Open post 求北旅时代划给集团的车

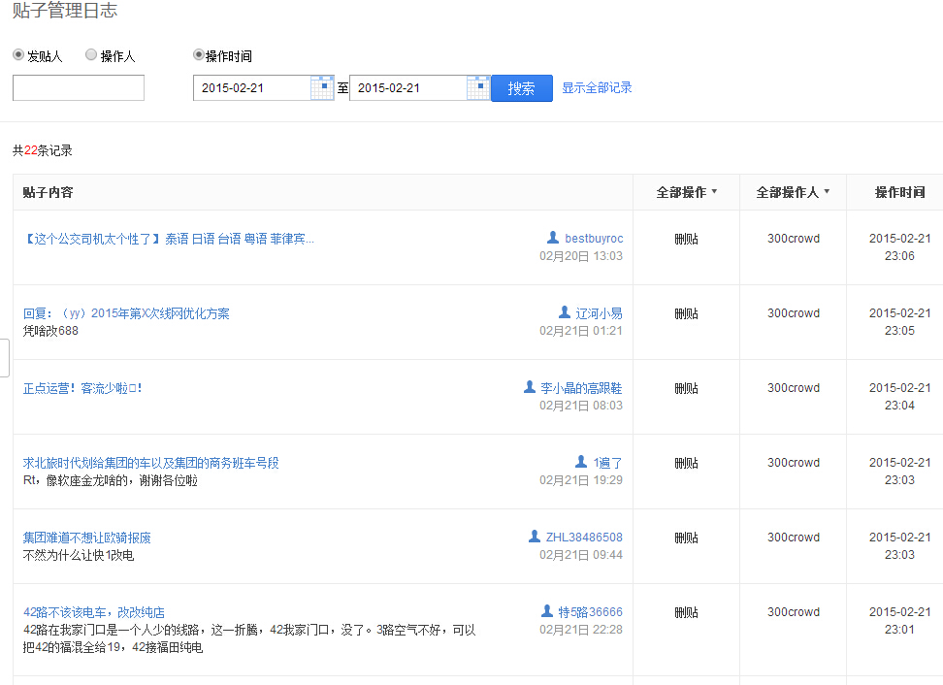pos(151,463)
